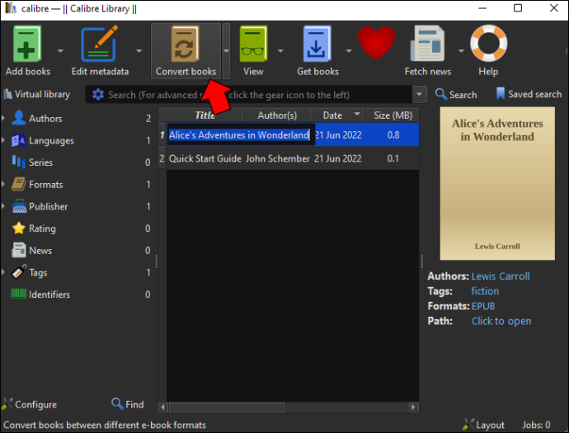Click the Identifiers barcode icon
Viewport: 569px width, 433px height.
point(18,294)
